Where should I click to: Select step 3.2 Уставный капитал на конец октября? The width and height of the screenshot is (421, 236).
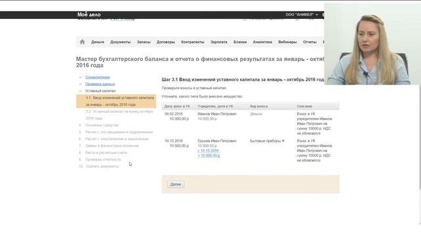pyautogui.click(x=119, y=115)
